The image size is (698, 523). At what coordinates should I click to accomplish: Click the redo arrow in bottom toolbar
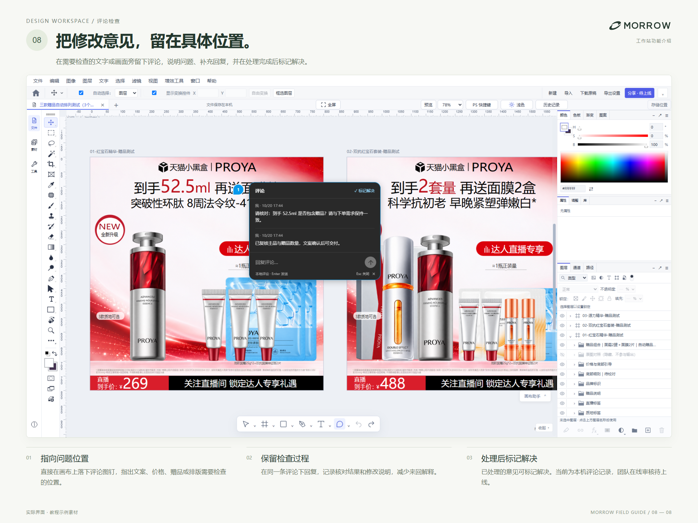click(x=371, y=424)
